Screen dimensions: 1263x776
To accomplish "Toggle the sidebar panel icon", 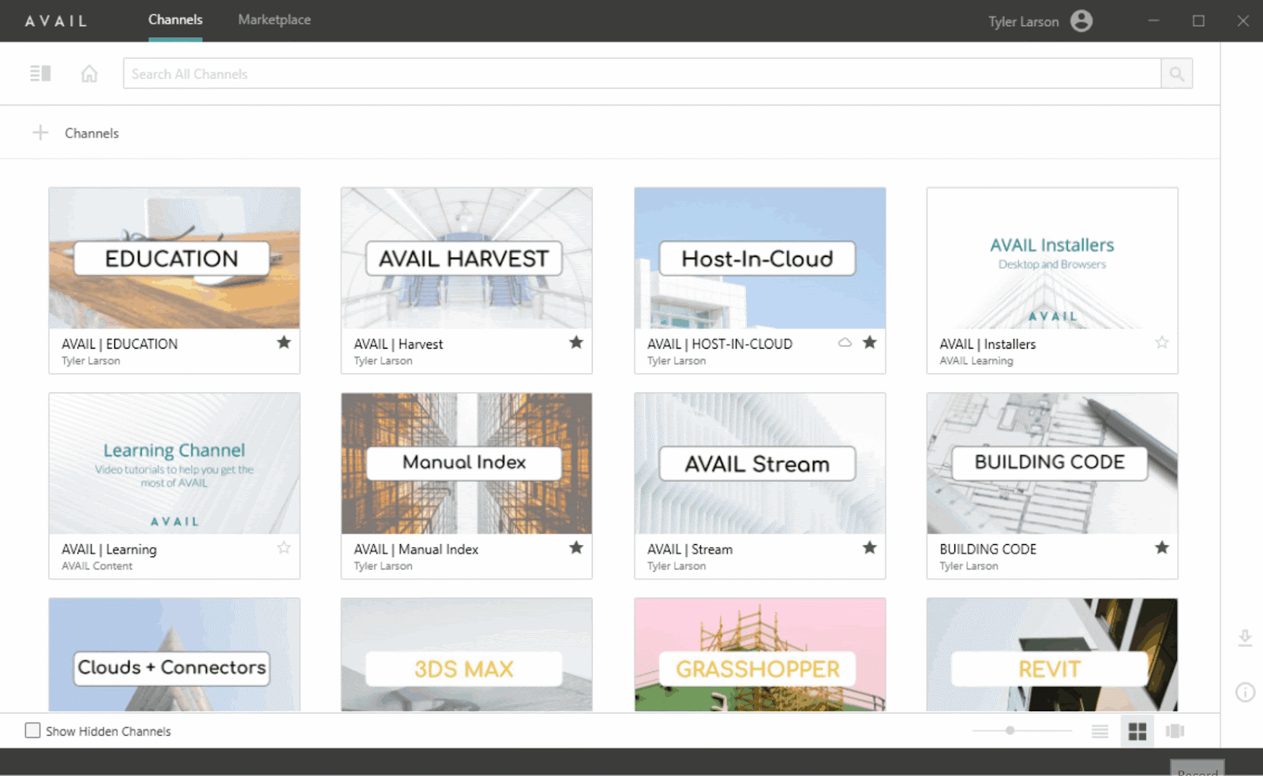I will 40,73.
